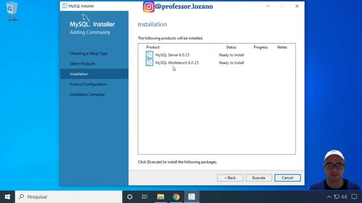Viewport: 362px width, 203px height.
Task: Select the Choosing a Setup Type step
Action: (x=89, y=54)
